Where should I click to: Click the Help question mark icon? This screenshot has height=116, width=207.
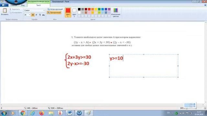[205, 5]
